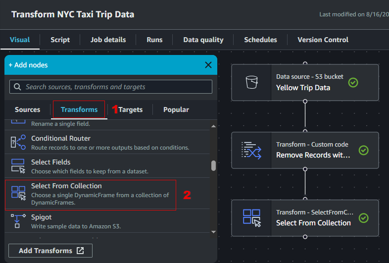The height and width of the screenshot is (263, 389).
Task: Click the Select From Collection node icon on canvas
Action: click(x=252, y=218)
